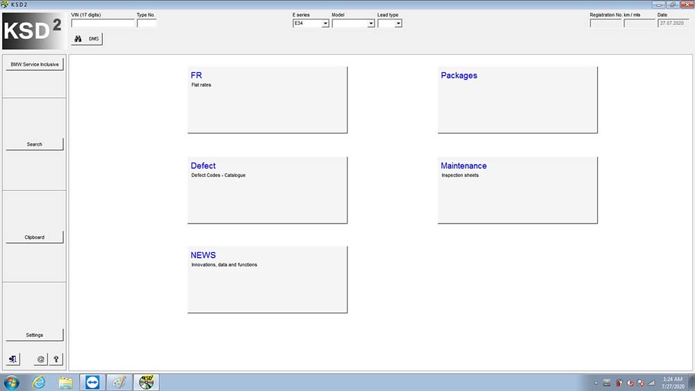Open the Windows Start menu
Image resolution: width=695 pixels, height=391 pixels.
coord(12,382)
